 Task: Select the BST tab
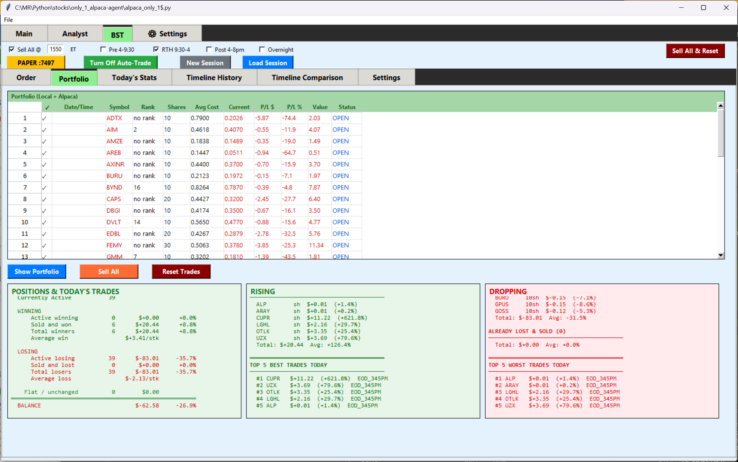click(117, 35)
